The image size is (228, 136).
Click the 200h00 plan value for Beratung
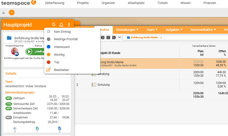pos(198,72)
